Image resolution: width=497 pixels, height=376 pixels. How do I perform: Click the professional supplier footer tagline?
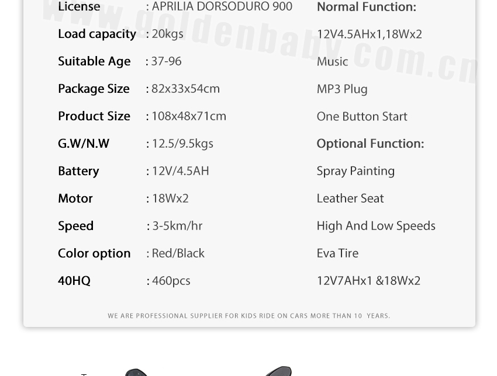point(249,316)
